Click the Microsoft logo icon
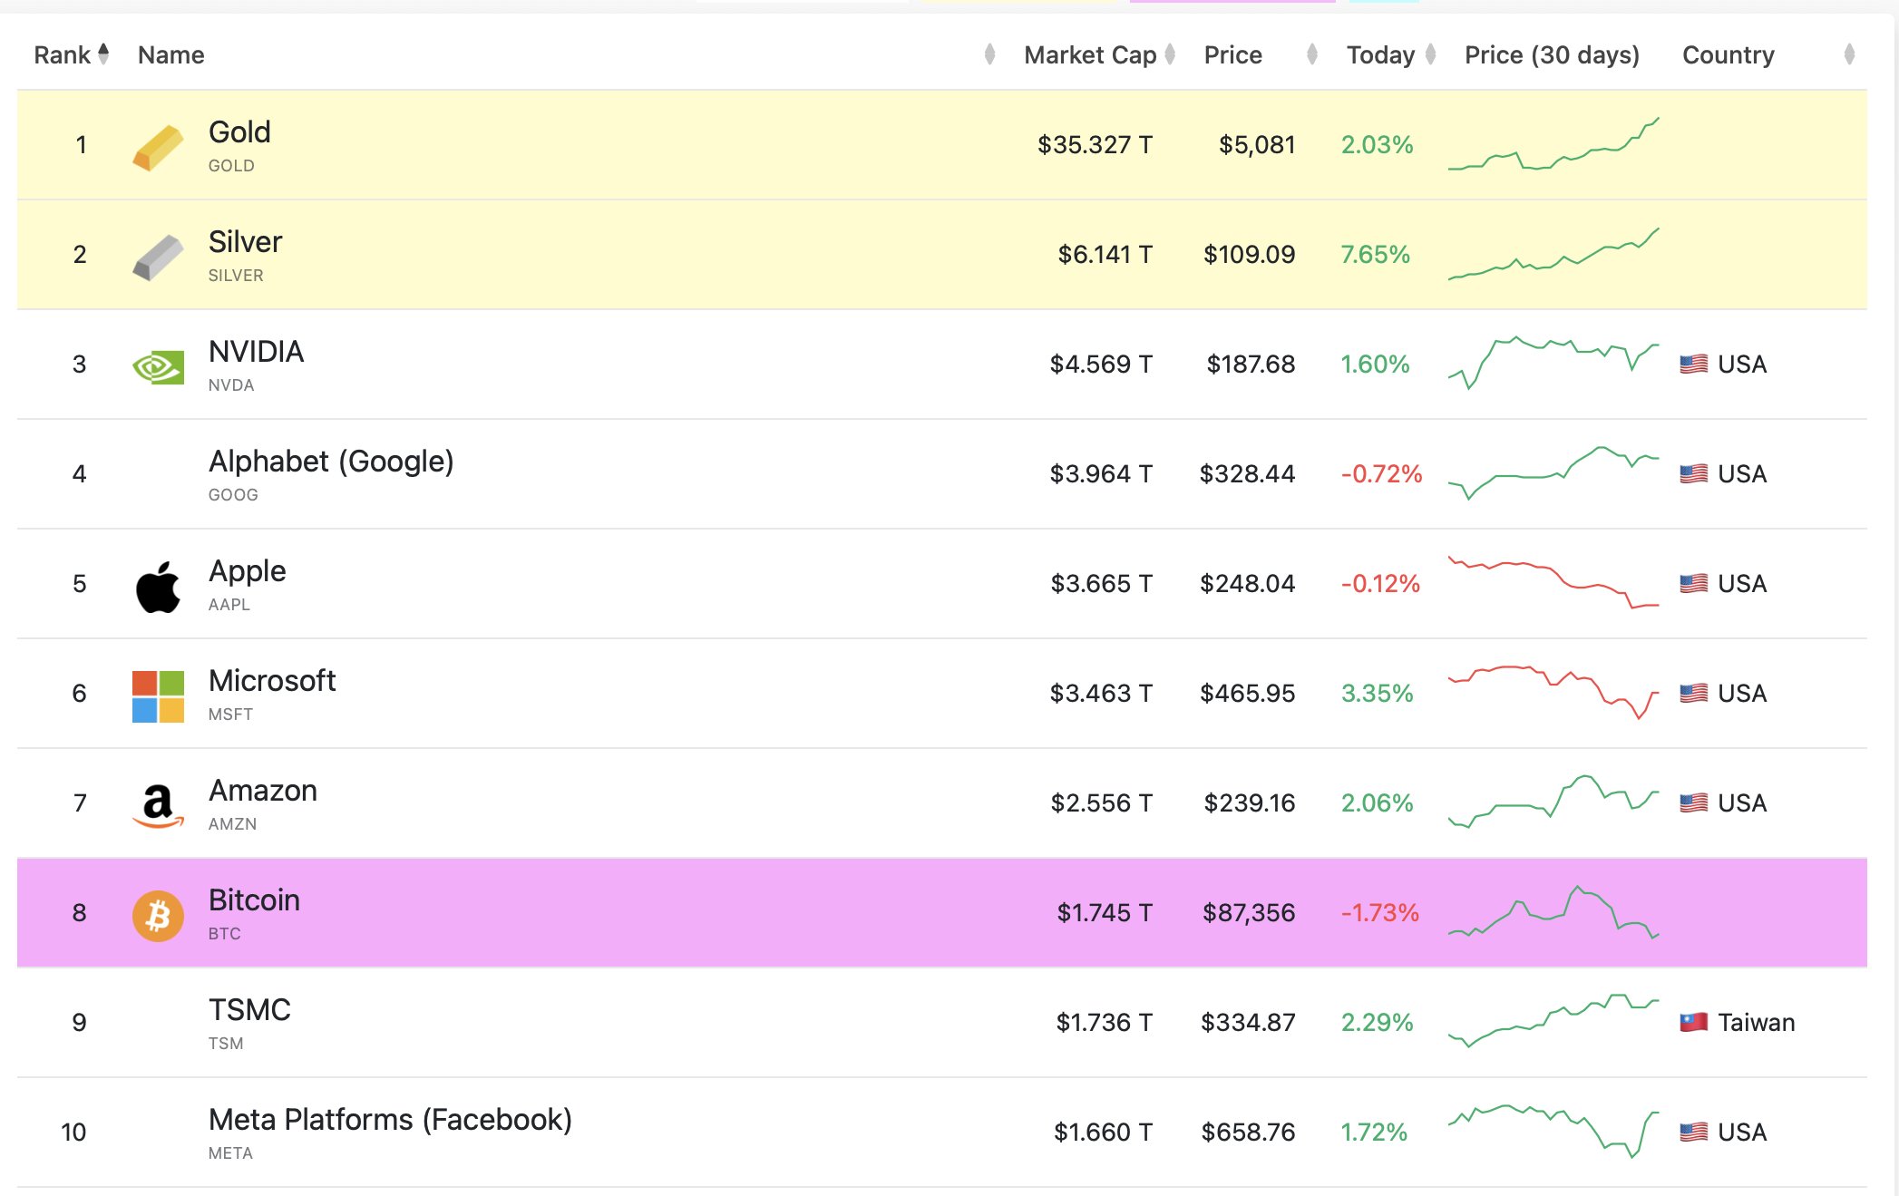Screen dimensions: 1899x1196 (158, 695)
